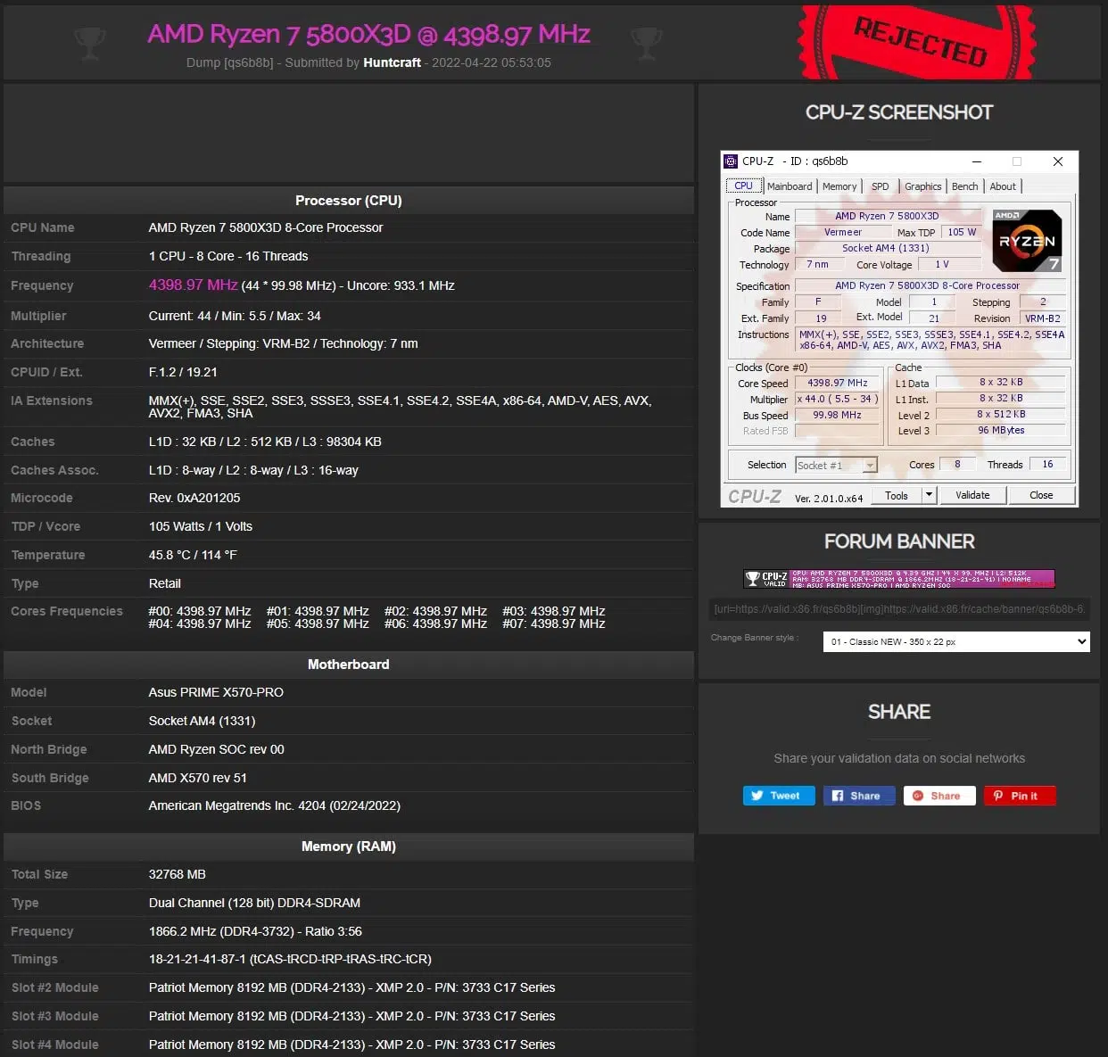Click the Slot #3 Module Patriot Memory entry

coord(351,1016)
